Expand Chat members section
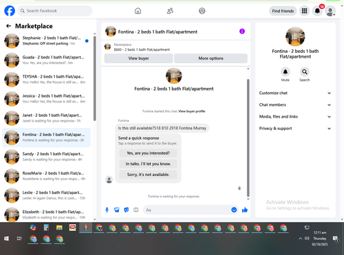 pos(295,104)
